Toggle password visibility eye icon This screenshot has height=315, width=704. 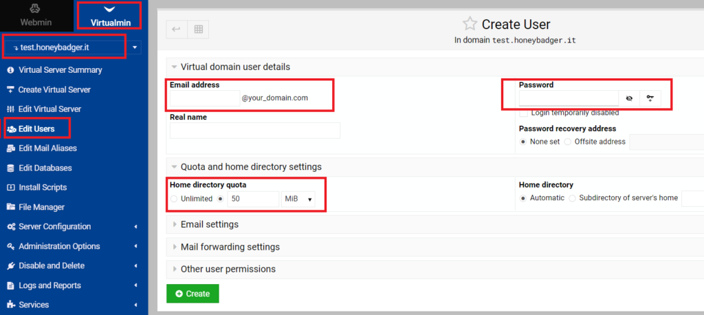(x=629, y=98)
